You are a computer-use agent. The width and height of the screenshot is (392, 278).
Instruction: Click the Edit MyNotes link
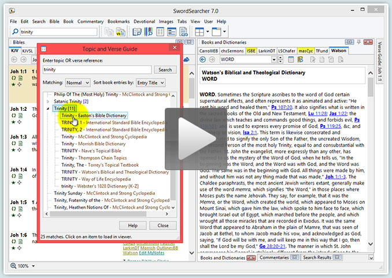(x=151, y=253)
